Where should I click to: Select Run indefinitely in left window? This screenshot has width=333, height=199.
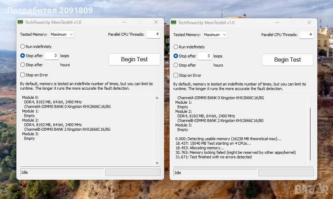pyautogui.click(x=23, y=47)
